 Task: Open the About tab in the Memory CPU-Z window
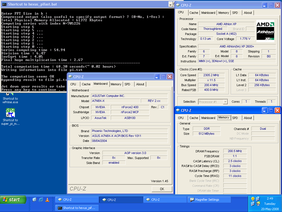pyautogui.click(x=248, y=118)
